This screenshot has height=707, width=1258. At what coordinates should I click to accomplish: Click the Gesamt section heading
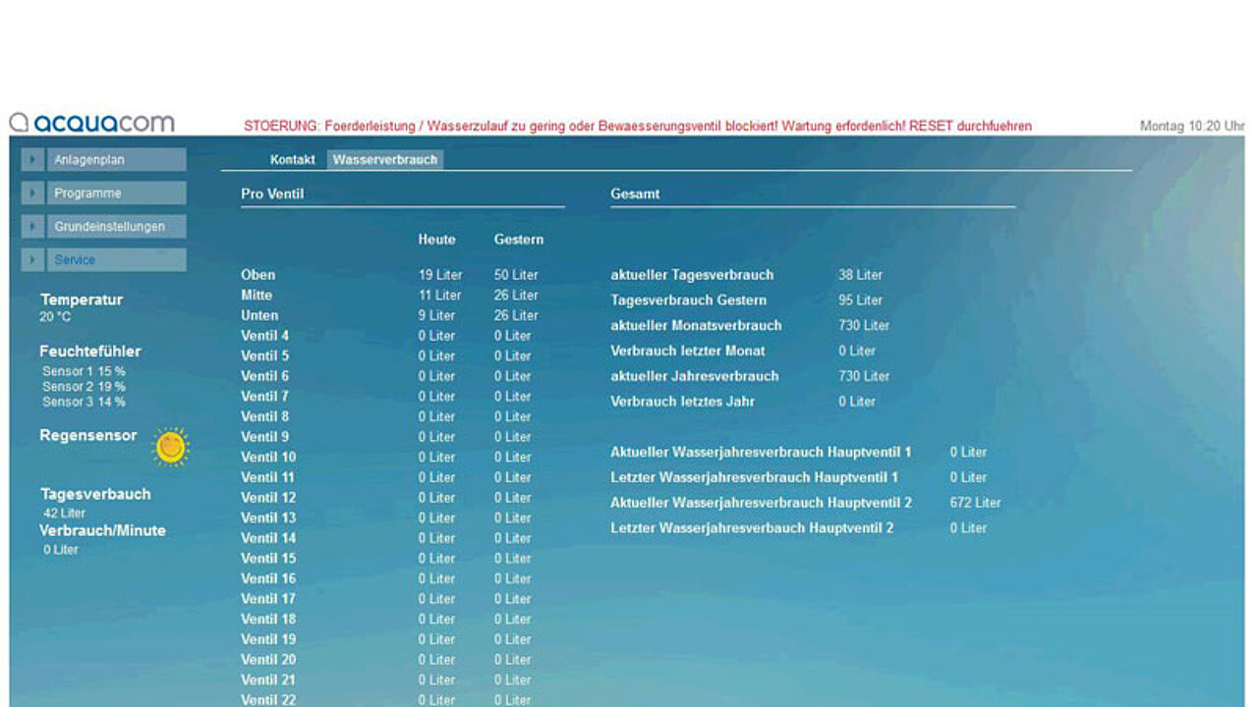pos(635,193)
